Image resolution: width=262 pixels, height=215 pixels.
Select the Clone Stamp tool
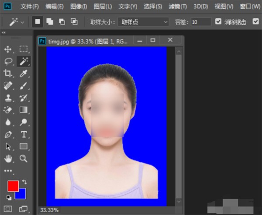point(8,97)
